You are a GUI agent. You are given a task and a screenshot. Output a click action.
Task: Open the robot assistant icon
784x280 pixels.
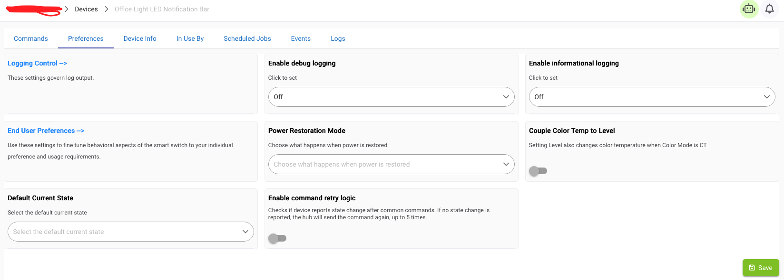tap(749, 9)
